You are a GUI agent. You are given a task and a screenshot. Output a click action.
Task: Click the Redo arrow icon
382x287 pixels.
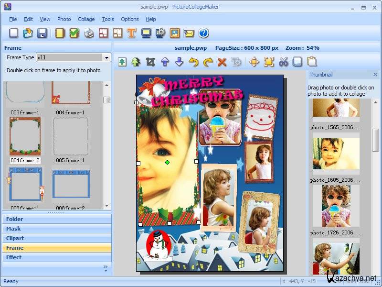point(208,62)
